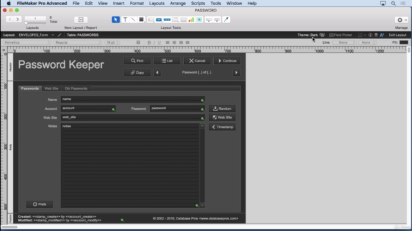Click the Timestamp button
Screen dimensions: 412x231
[222, 127]
